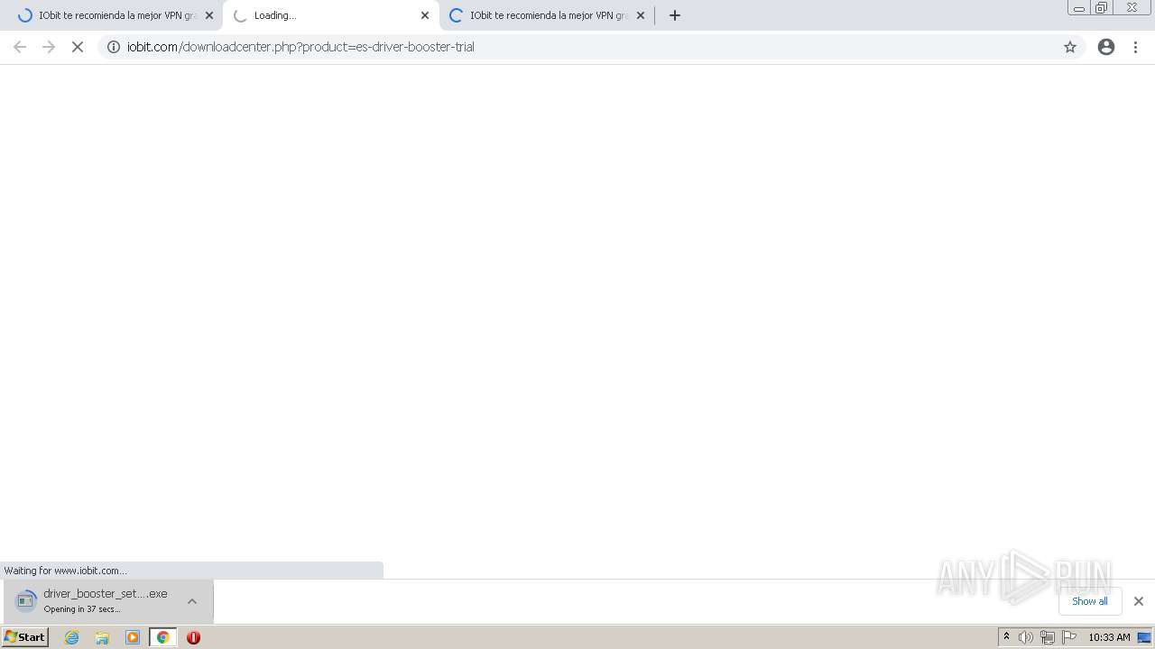Click the browser back arrow
This screenshot has height=649, width=1155.
[x=20, y=47]
